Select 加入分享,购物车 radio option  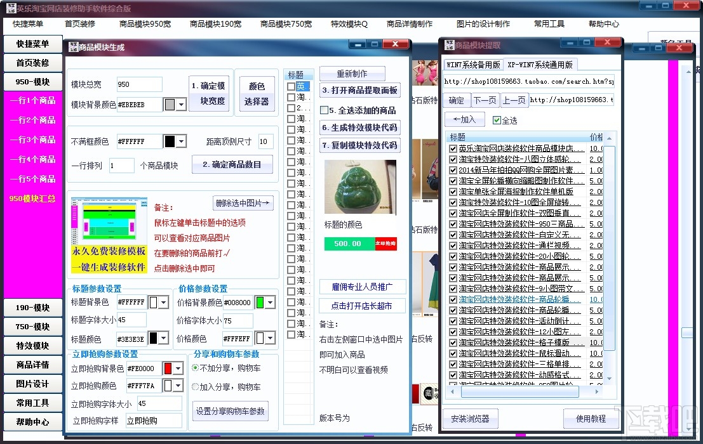point(196,386)
